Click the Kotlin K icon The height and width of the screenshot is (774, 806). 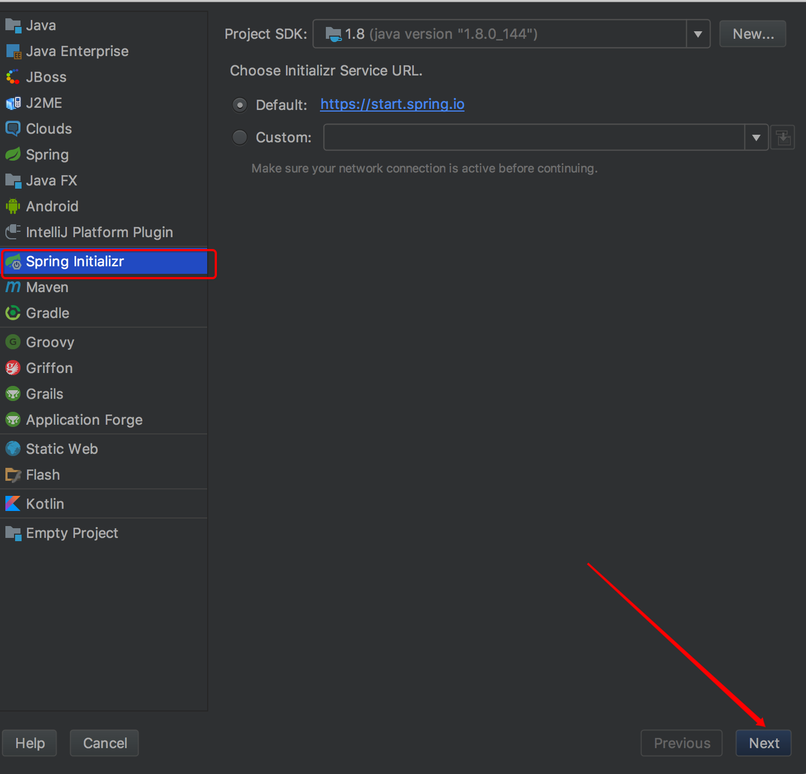tap(13, 504)
